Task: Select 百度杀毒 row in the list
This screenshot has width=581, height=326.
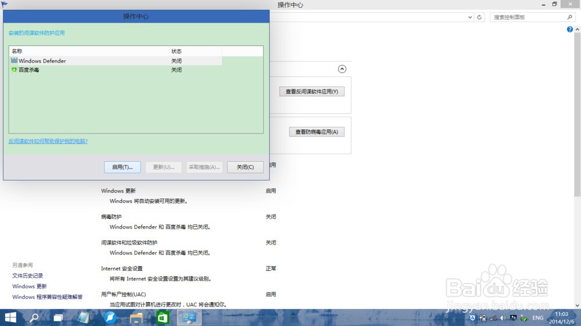Action: 116,70
